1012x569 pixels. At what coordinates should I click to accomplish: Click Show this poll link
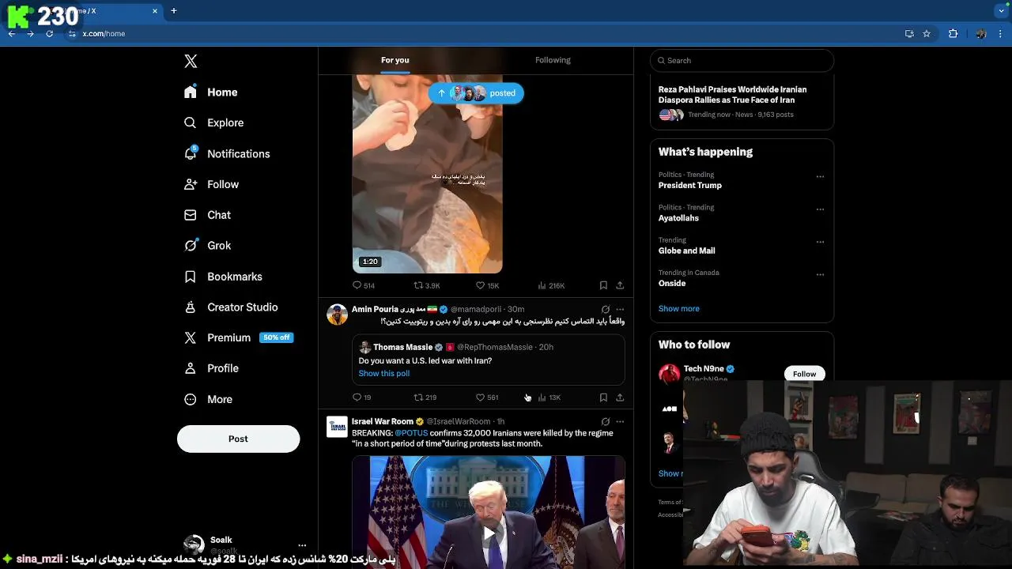[x=384, y=373]
